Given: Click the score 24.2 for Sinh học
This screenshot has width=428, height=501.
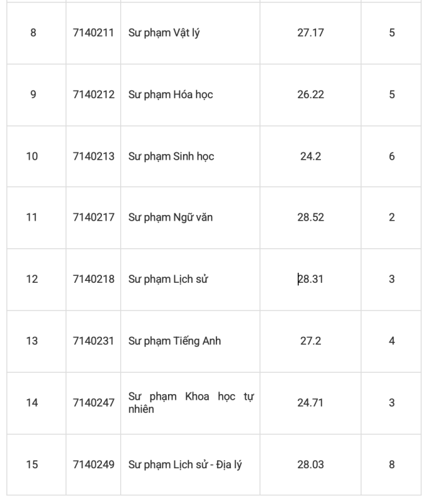Looking at the screenshot, I should (x=310, y=157).
